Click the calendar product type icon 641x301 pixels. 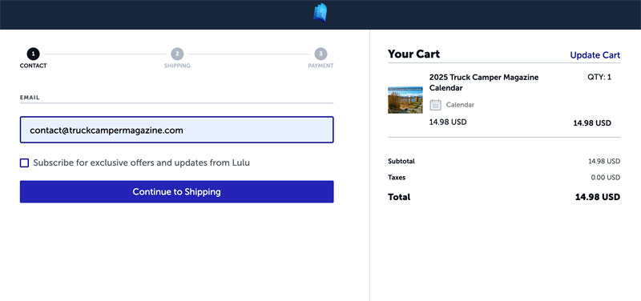pyautogui.click(x=435, y=105)
